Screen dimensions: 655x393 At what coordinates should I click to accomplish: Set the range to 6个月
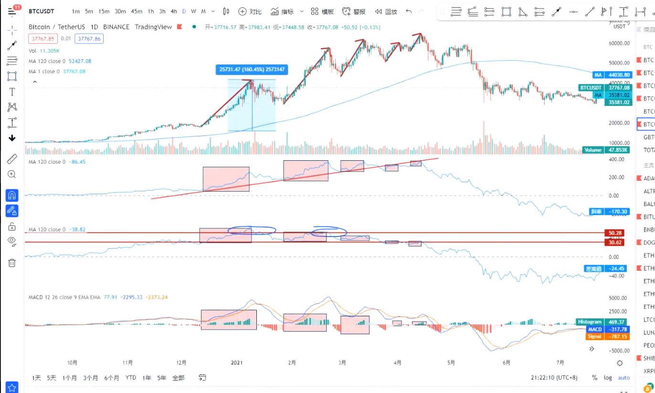[x=111, y=378]
